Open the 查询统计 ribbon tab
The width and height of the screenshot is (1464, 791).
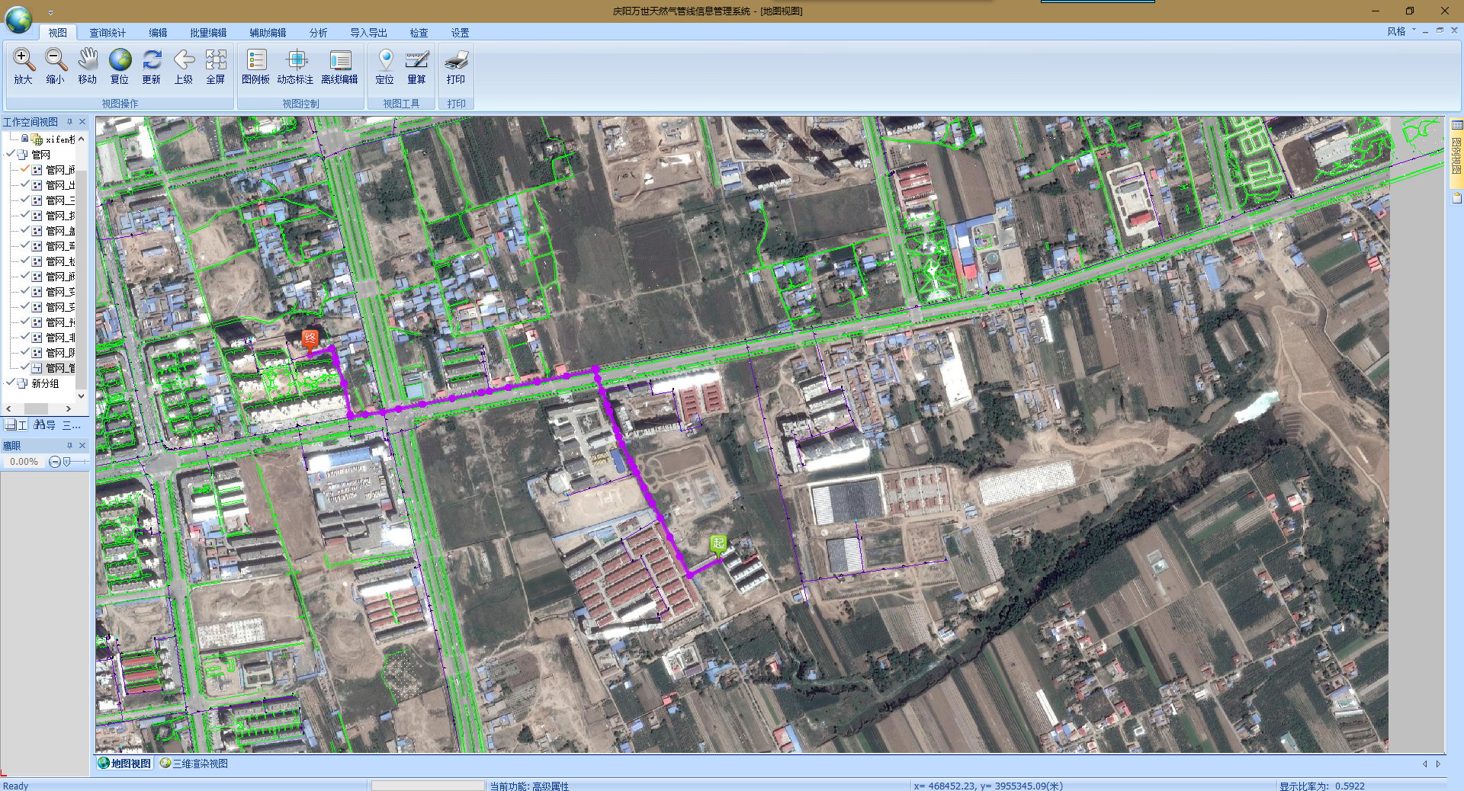107,33
